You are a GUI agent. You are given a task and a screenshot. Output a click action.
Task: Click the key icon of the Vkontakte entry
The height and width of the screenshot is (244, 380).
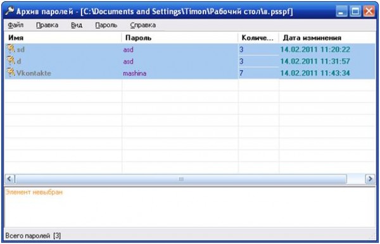tap(11, 72)
